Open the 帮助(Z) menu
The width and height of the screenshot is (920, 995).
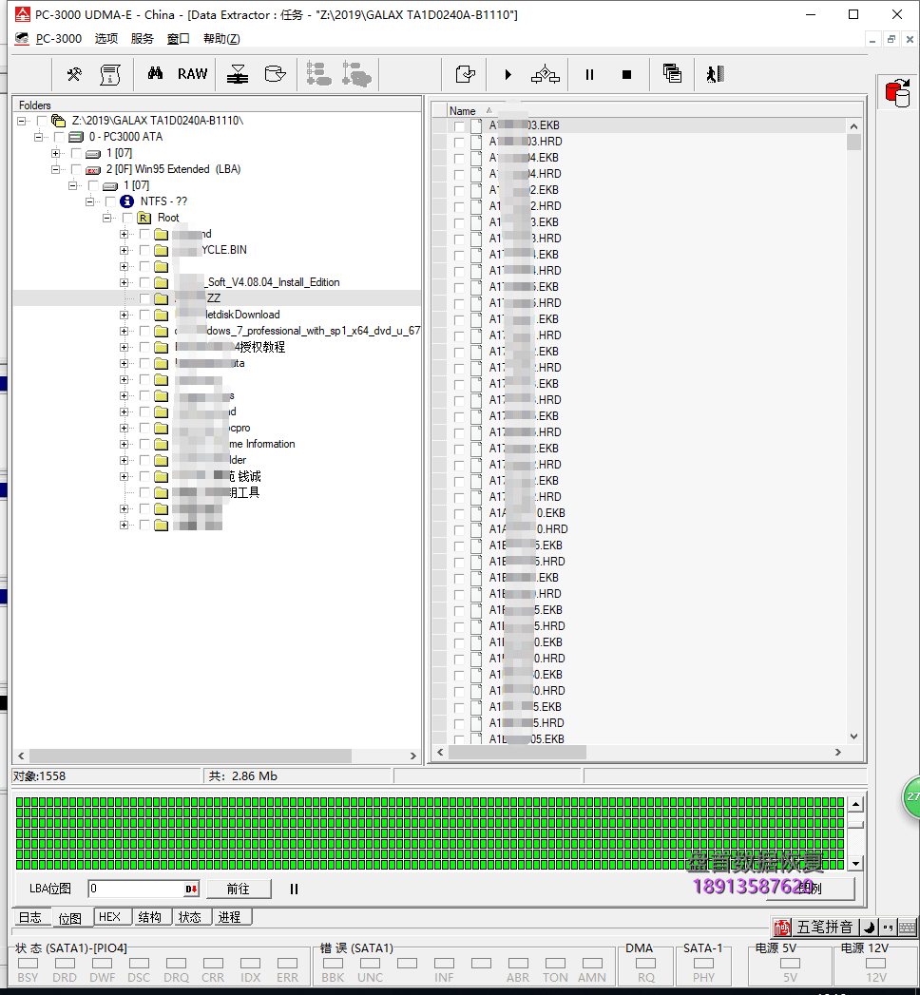pyautogui.click(x=221, y=39)
